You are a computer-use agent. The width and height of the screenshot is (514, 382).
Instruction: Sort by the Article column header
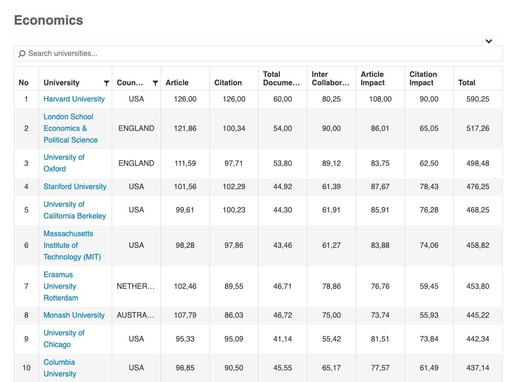click(x=177, y=82)
